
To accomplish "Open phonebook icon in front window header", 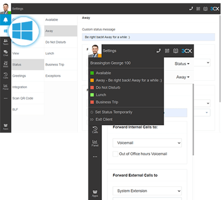I will 175,51.
